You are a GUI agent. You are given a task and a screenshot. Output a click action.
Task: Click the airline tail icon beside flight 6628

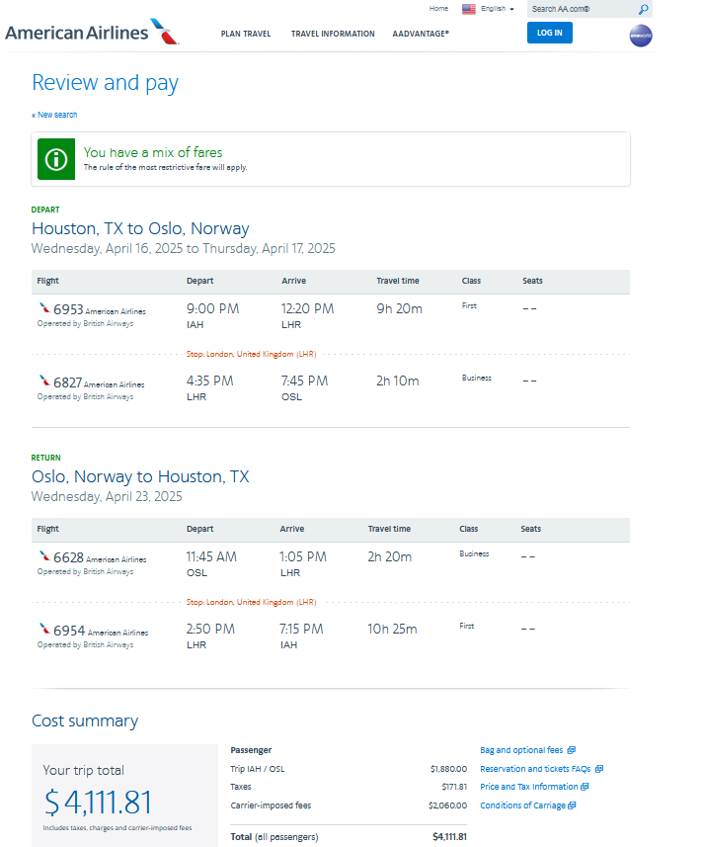pyautogui.click(x=44, y=555)
